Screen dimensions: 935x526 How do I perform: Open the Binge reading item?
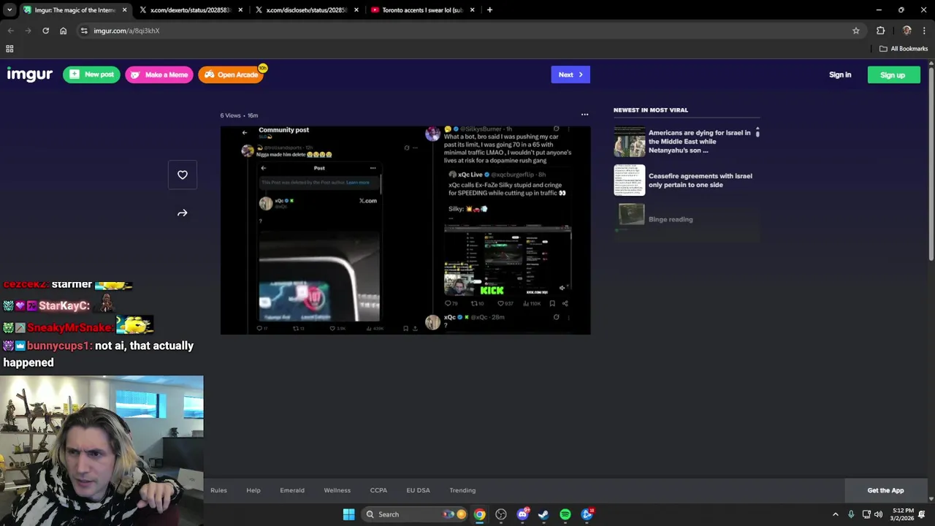click(x=671, y=219)
